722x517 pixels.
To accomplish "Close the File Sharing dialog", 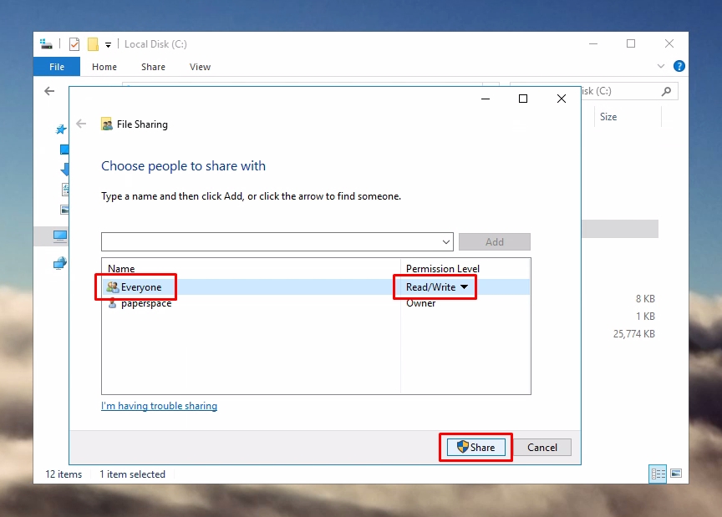I will [x=562, y=99].
